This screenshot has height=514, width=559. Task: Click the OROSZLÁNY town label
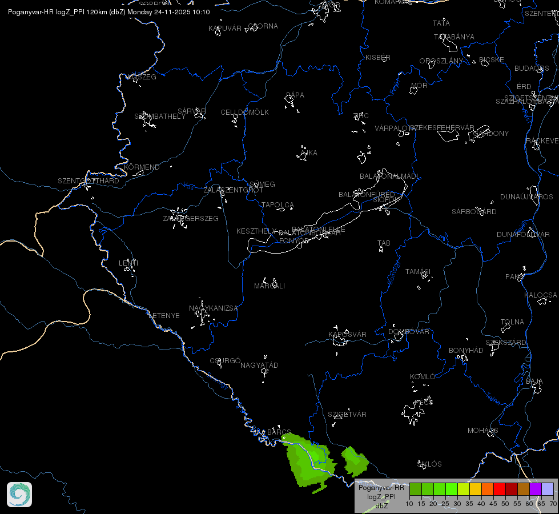[441, 61]
